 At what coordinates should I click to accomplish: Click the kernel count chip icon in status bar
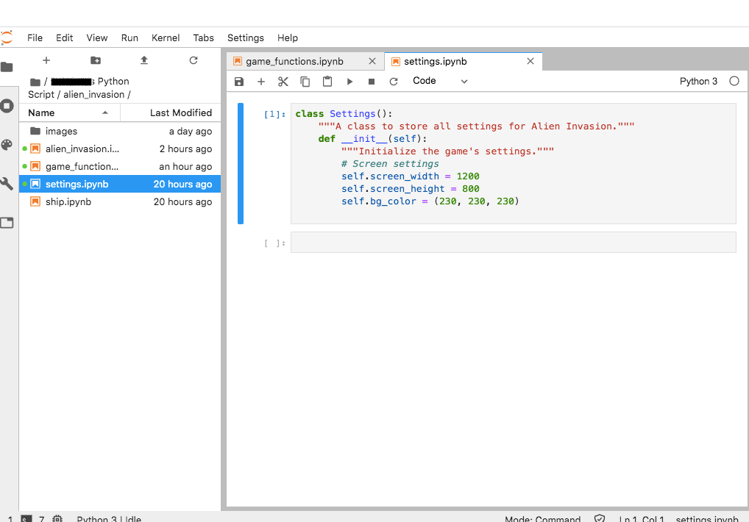[57, 518]
